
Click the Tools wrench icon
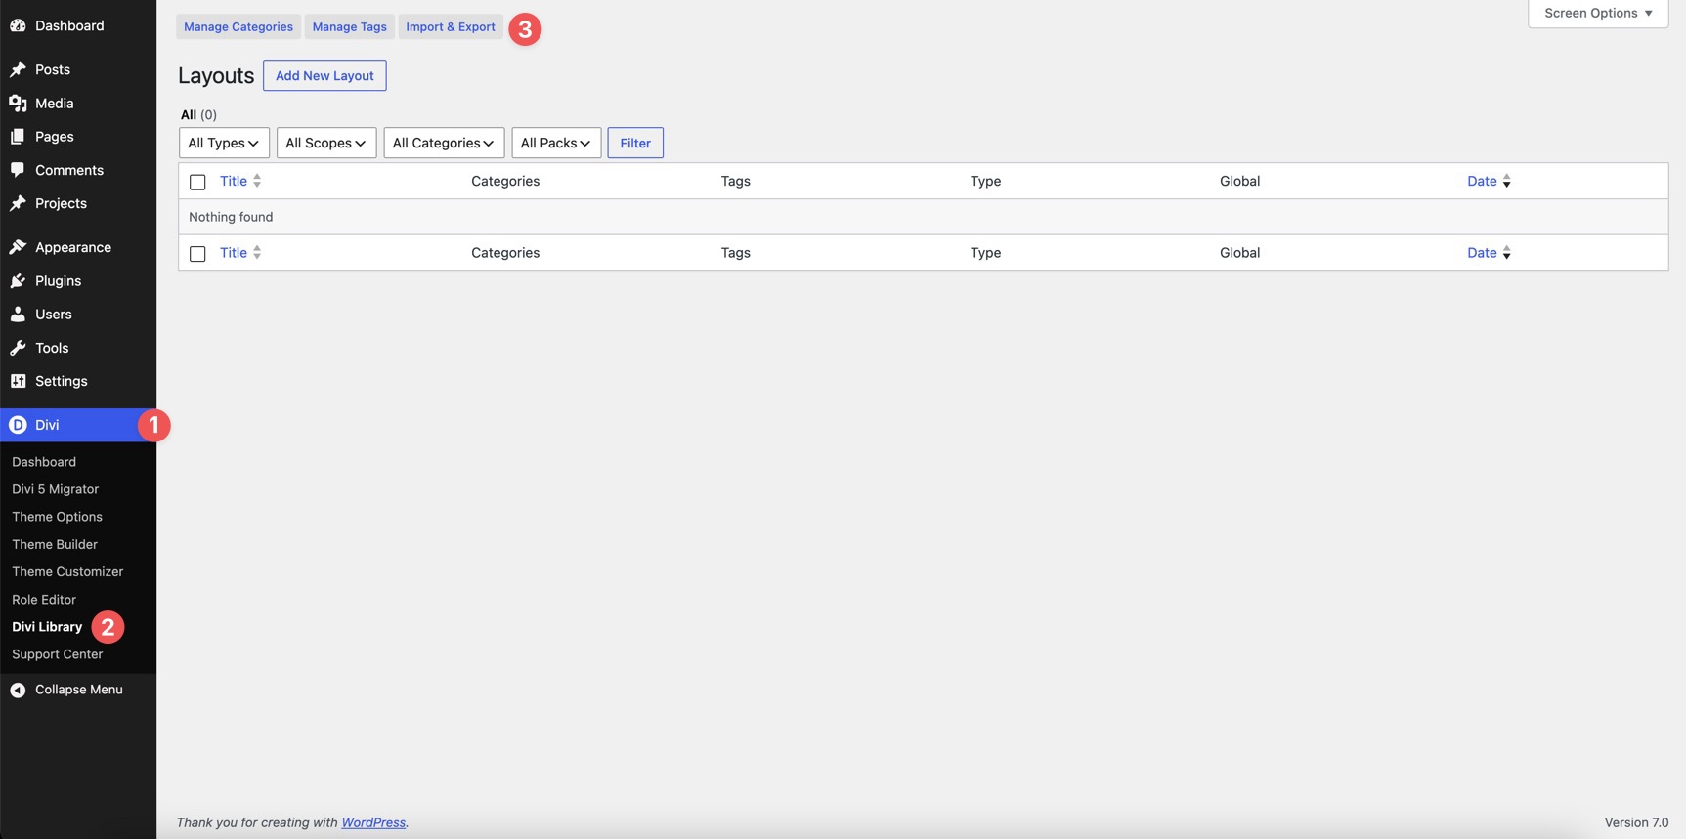pos(18,348)
